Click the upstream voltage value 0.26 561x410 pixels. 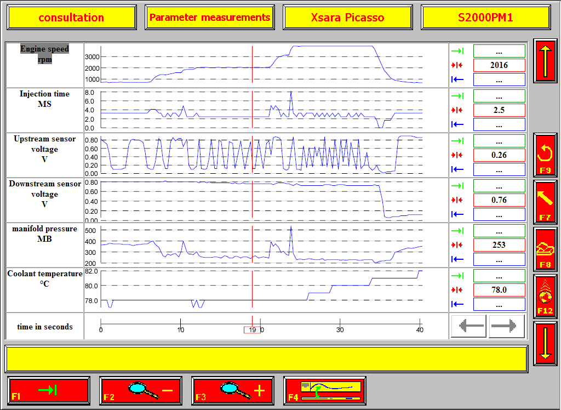(x=499, y=155)
